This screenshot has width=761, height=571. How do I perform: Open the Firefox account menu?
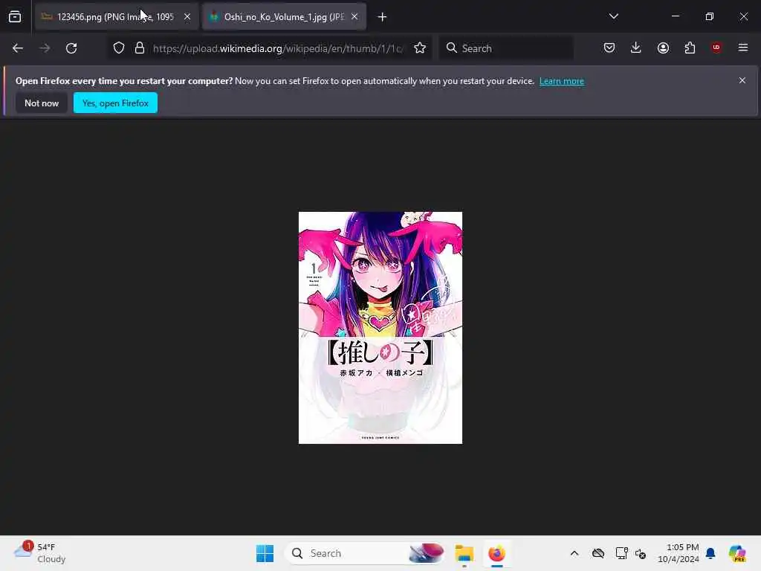663,48
